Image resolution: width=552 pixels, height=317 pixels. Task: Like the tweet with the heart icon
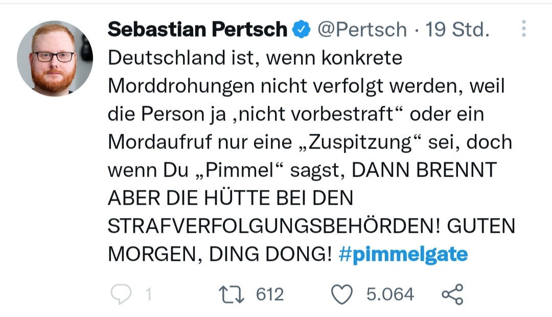342,295
